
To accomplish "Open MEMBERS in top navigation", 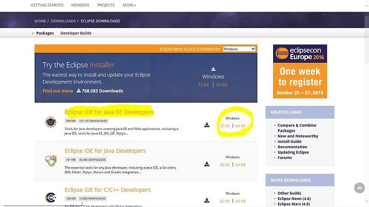I will pyautogui.click(x=80, y=5).
